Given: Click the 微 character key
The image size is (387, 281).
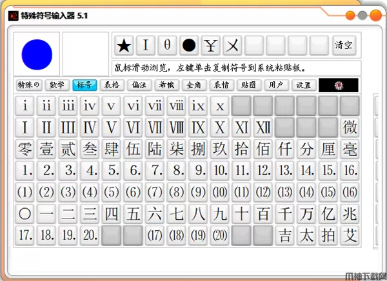Looking at the screenshot, I should click(x=350, y=127).
